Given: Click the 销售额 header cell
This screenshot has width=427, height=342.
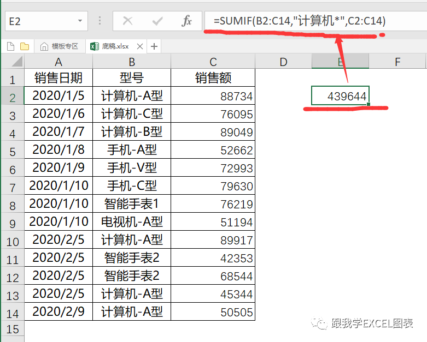Looking at the screenshot, I should (x=213, y=77).
